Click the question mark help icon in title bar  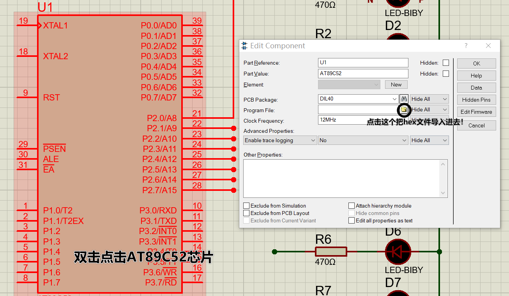pyautogui.click(x=466, y=46)
